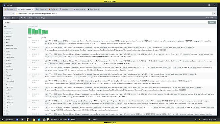Open Trawl Settings
This screenshot has width=220, height=124.
pyautogui.click(x=42, y=18)
